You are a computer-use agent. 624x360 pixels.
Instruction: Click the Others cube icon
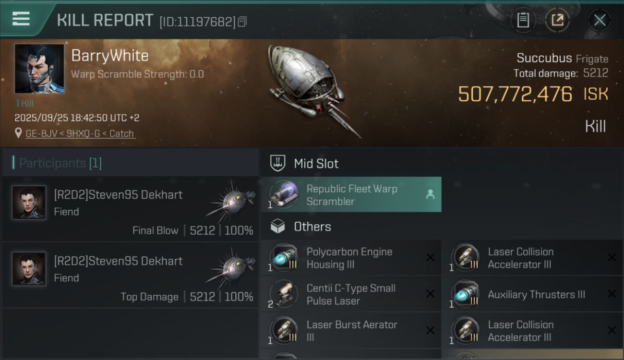278,227
